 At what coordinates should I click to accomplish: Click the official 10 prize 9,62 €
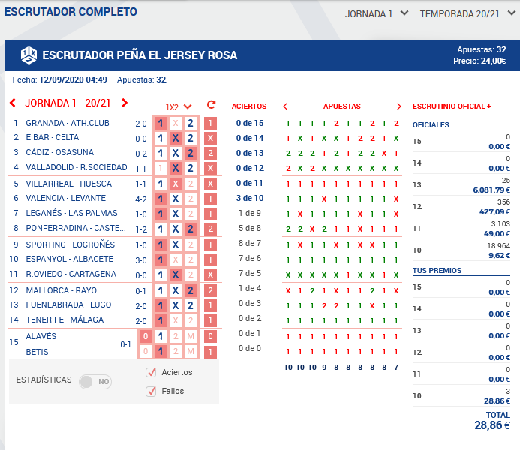click(x=500, y=256)
